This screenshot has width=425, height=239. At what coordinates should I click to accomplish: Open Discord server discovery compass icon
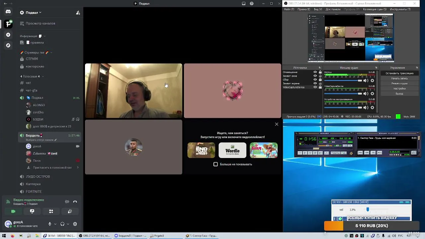click(8, 45)
